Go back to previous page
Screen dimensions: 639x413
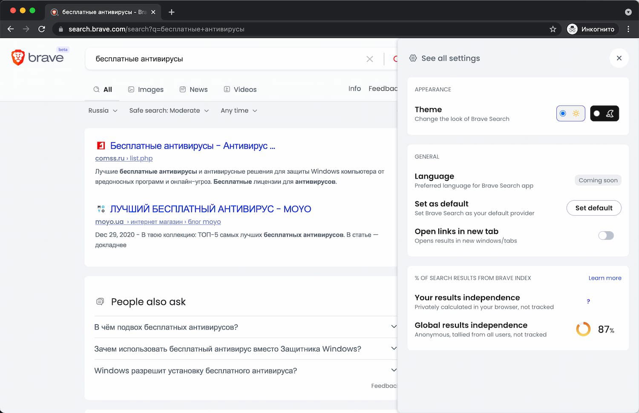(11, 29)
